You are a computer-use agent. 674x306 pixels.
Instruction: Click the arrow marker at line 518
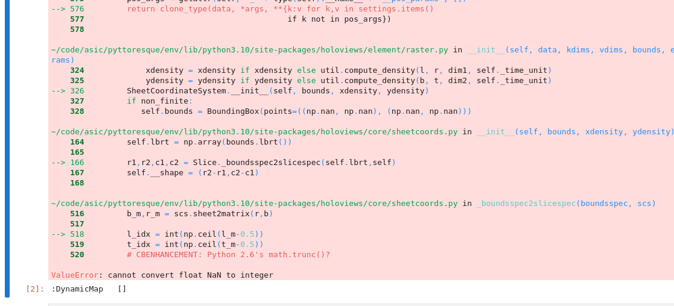(58, 234)
